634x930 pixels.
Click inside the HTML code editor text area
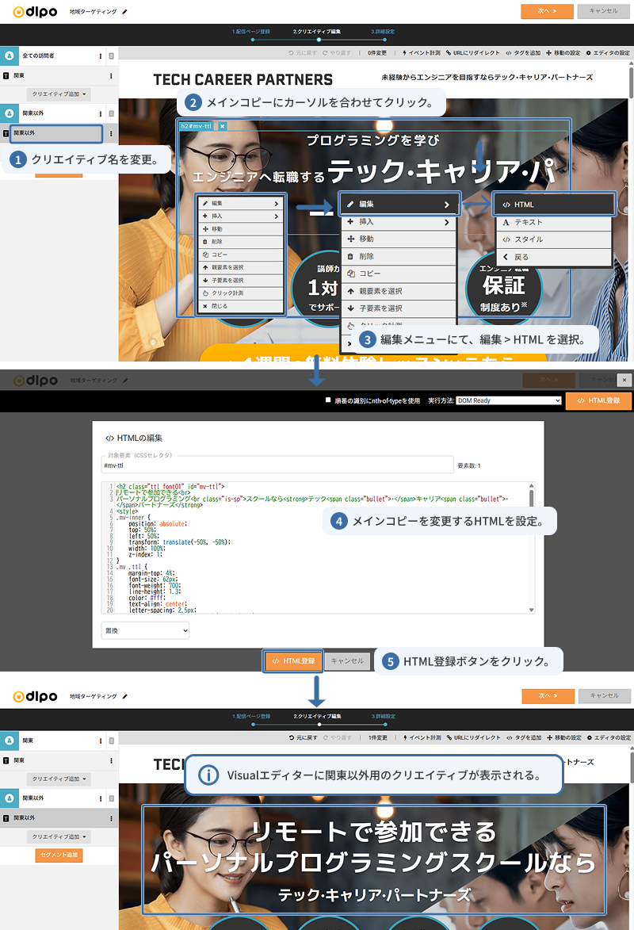(x=318, y=547)
